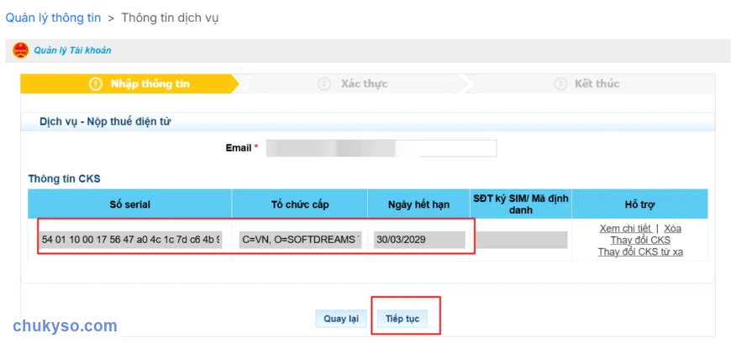The image size is (731, 344).
Task: Click the Hỗ trợ column header
Action: 639,204
